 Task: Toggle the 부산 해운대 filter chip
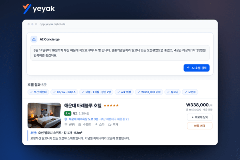coord(38,92)
